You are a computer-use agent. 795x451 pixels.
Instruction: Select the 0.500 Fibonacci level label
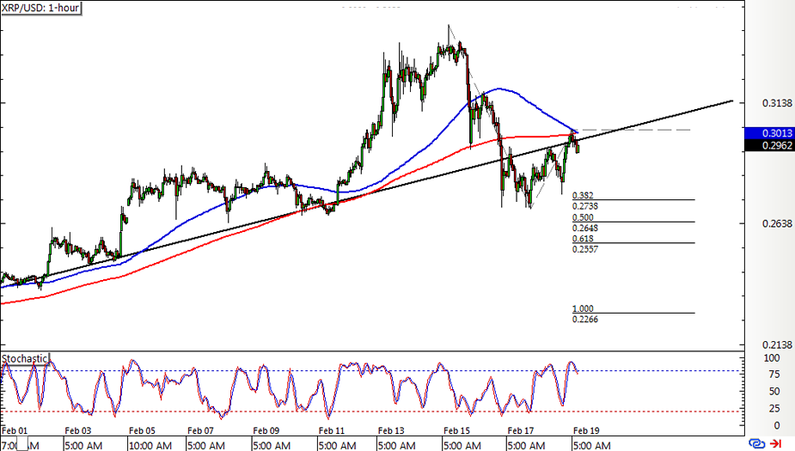(x=583, y=217)
